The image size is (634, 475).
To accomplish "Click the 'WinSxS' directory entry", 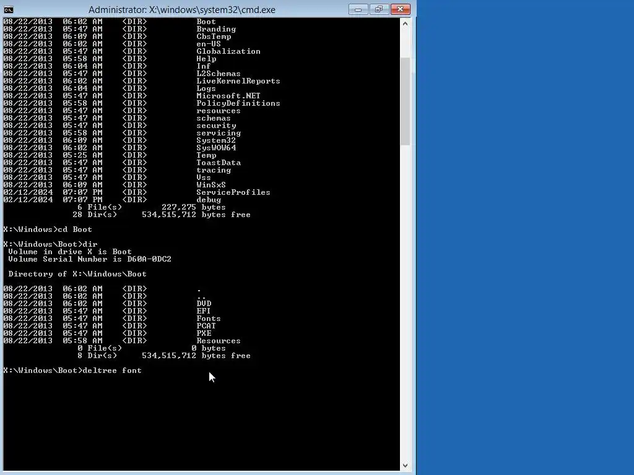I will 211,185.
